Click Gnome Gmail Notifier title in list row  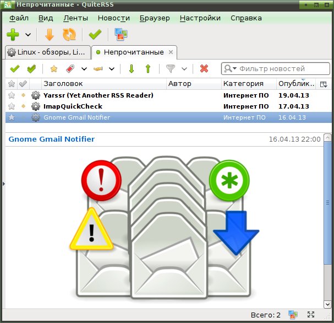pyautogui.click(x=76, y=117)
